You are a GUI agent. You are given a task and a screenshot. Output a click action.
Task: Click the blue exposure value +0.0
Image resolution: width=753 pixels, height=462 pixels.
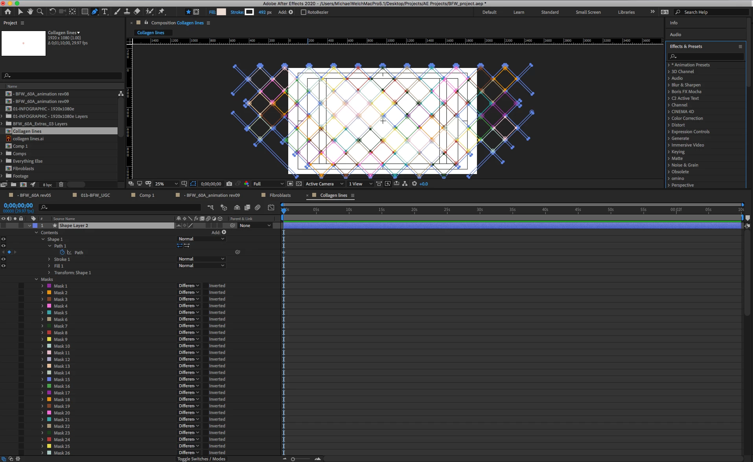coord(423,184)
